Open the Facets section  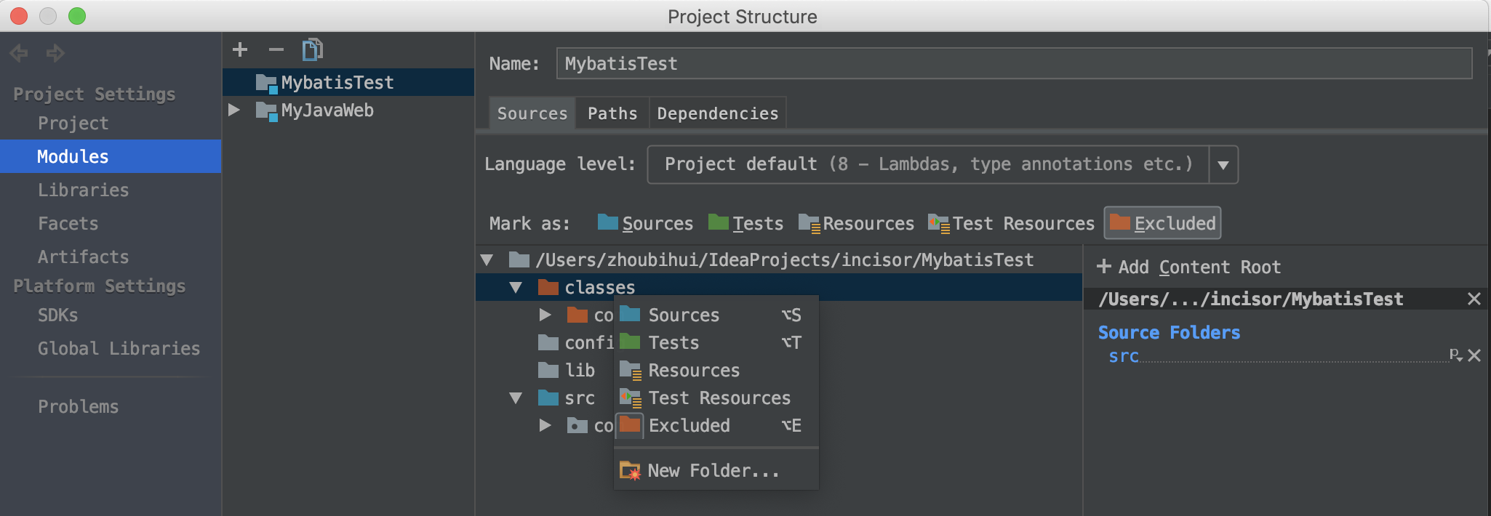pyautogui.click(x=68, y=224)
